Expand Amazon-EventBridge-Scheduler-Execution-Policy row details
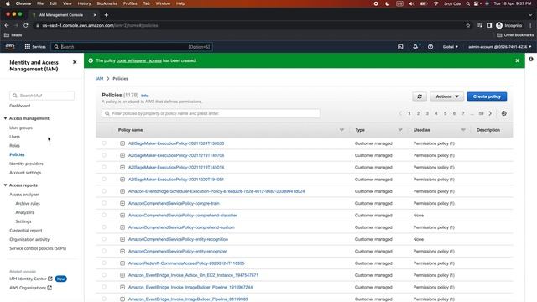The height and width of the screenshot is (302, 537). pos(123,191)
